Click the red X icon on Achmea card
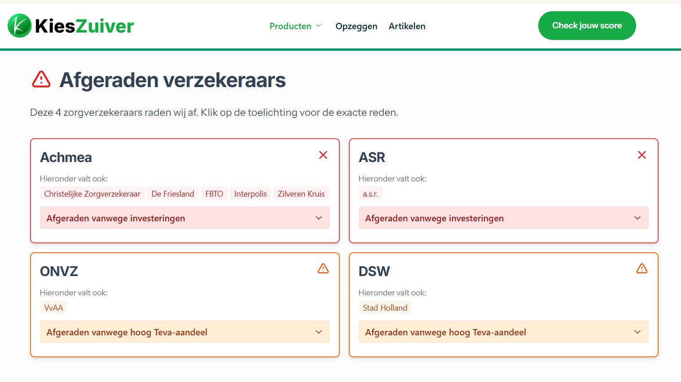The width and height of the screenshot is (681, 382). coord(323,155)
